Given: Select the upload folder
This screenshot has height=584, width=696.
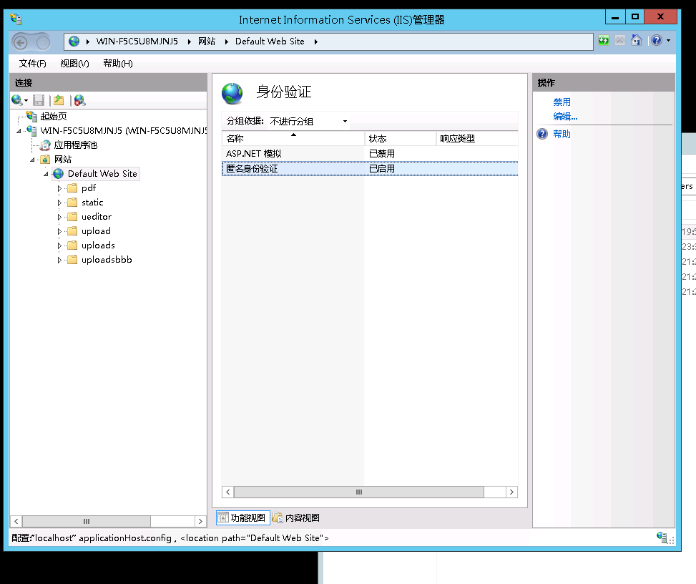Looking at the screenshot, I should point(96,231).
